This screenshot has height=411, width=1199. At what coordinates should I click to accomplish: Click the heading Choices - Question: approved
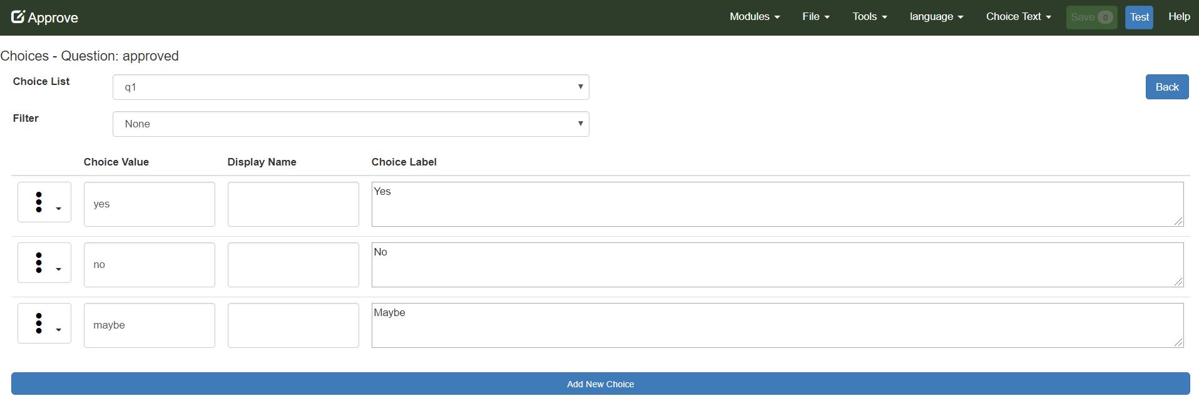pos(89,56)
